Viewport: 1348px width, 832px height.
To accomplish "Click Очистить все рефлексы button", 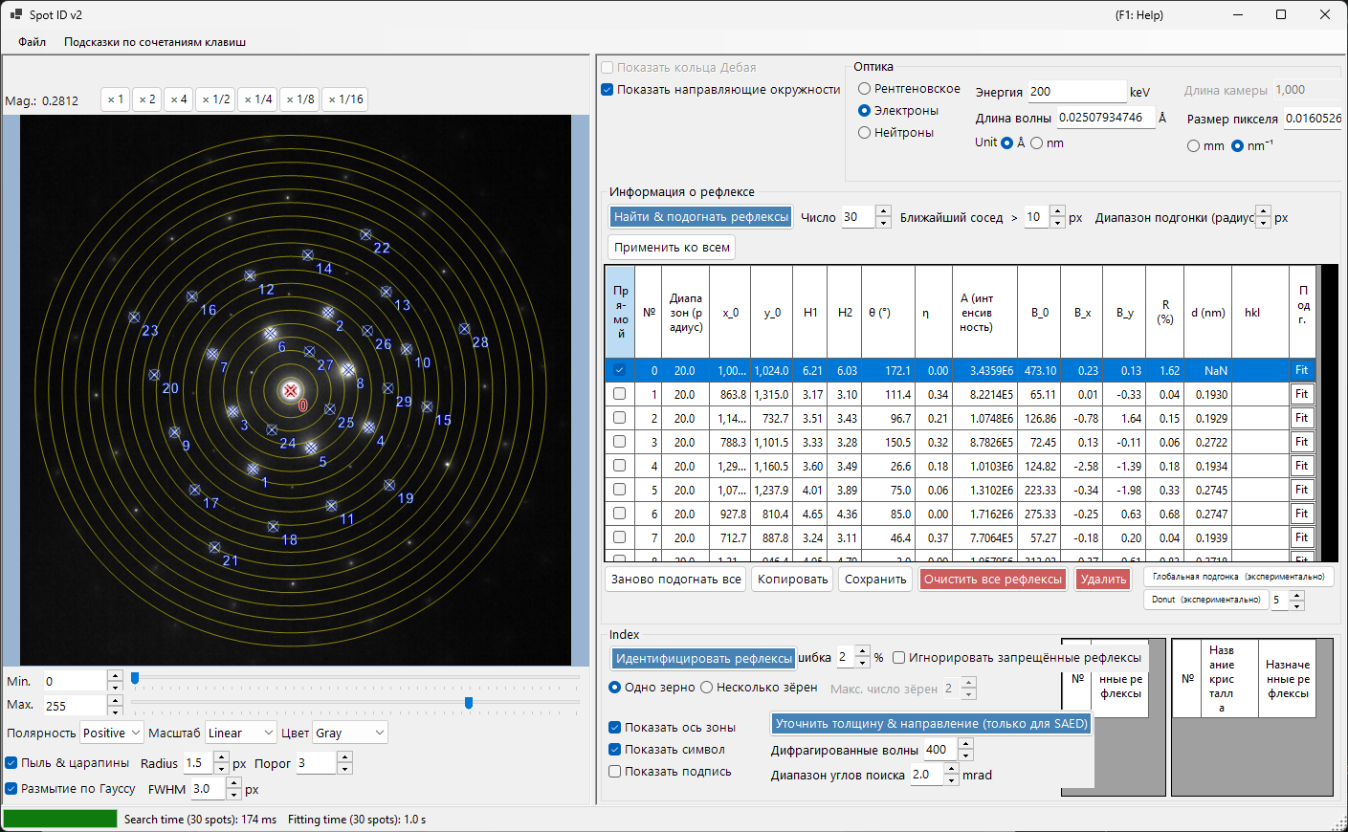I will pos(993,580).
